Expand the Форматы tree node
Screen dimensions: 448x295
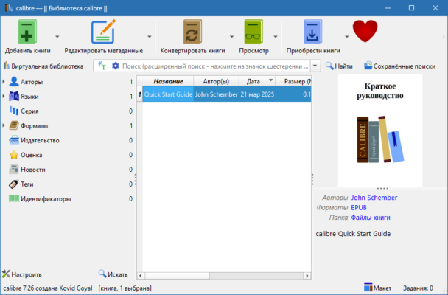point(4,125)
